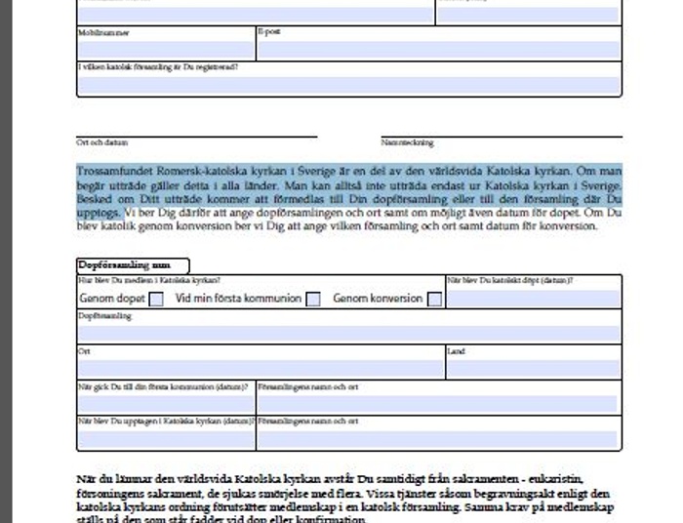Click the Dopförsamling mm section heading
Viewport: 683px width, 523px height.
pos(131,264)
